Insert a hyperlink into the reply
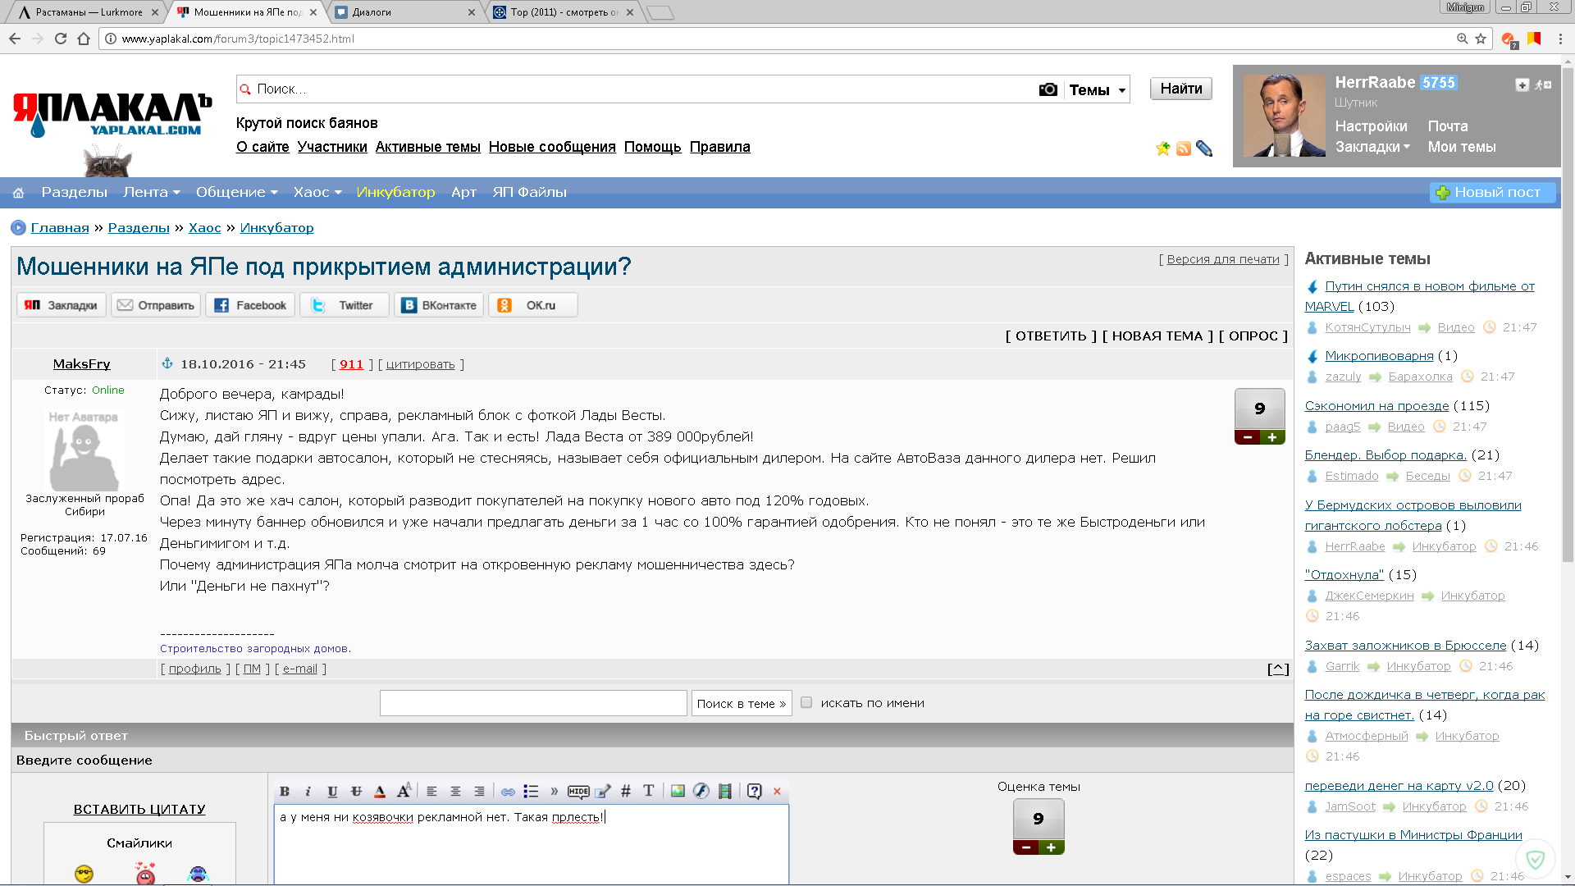 pos(508,792)
